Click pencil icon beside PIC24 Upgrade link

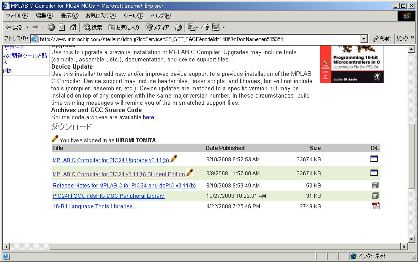pyautogui.click(x=174, y=159)
